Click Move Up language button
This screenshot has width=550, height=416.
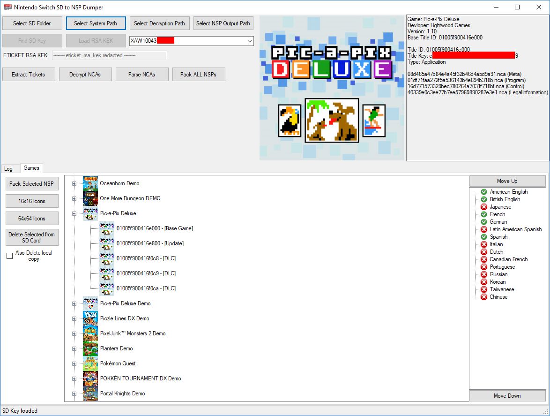tap(507, 181)
